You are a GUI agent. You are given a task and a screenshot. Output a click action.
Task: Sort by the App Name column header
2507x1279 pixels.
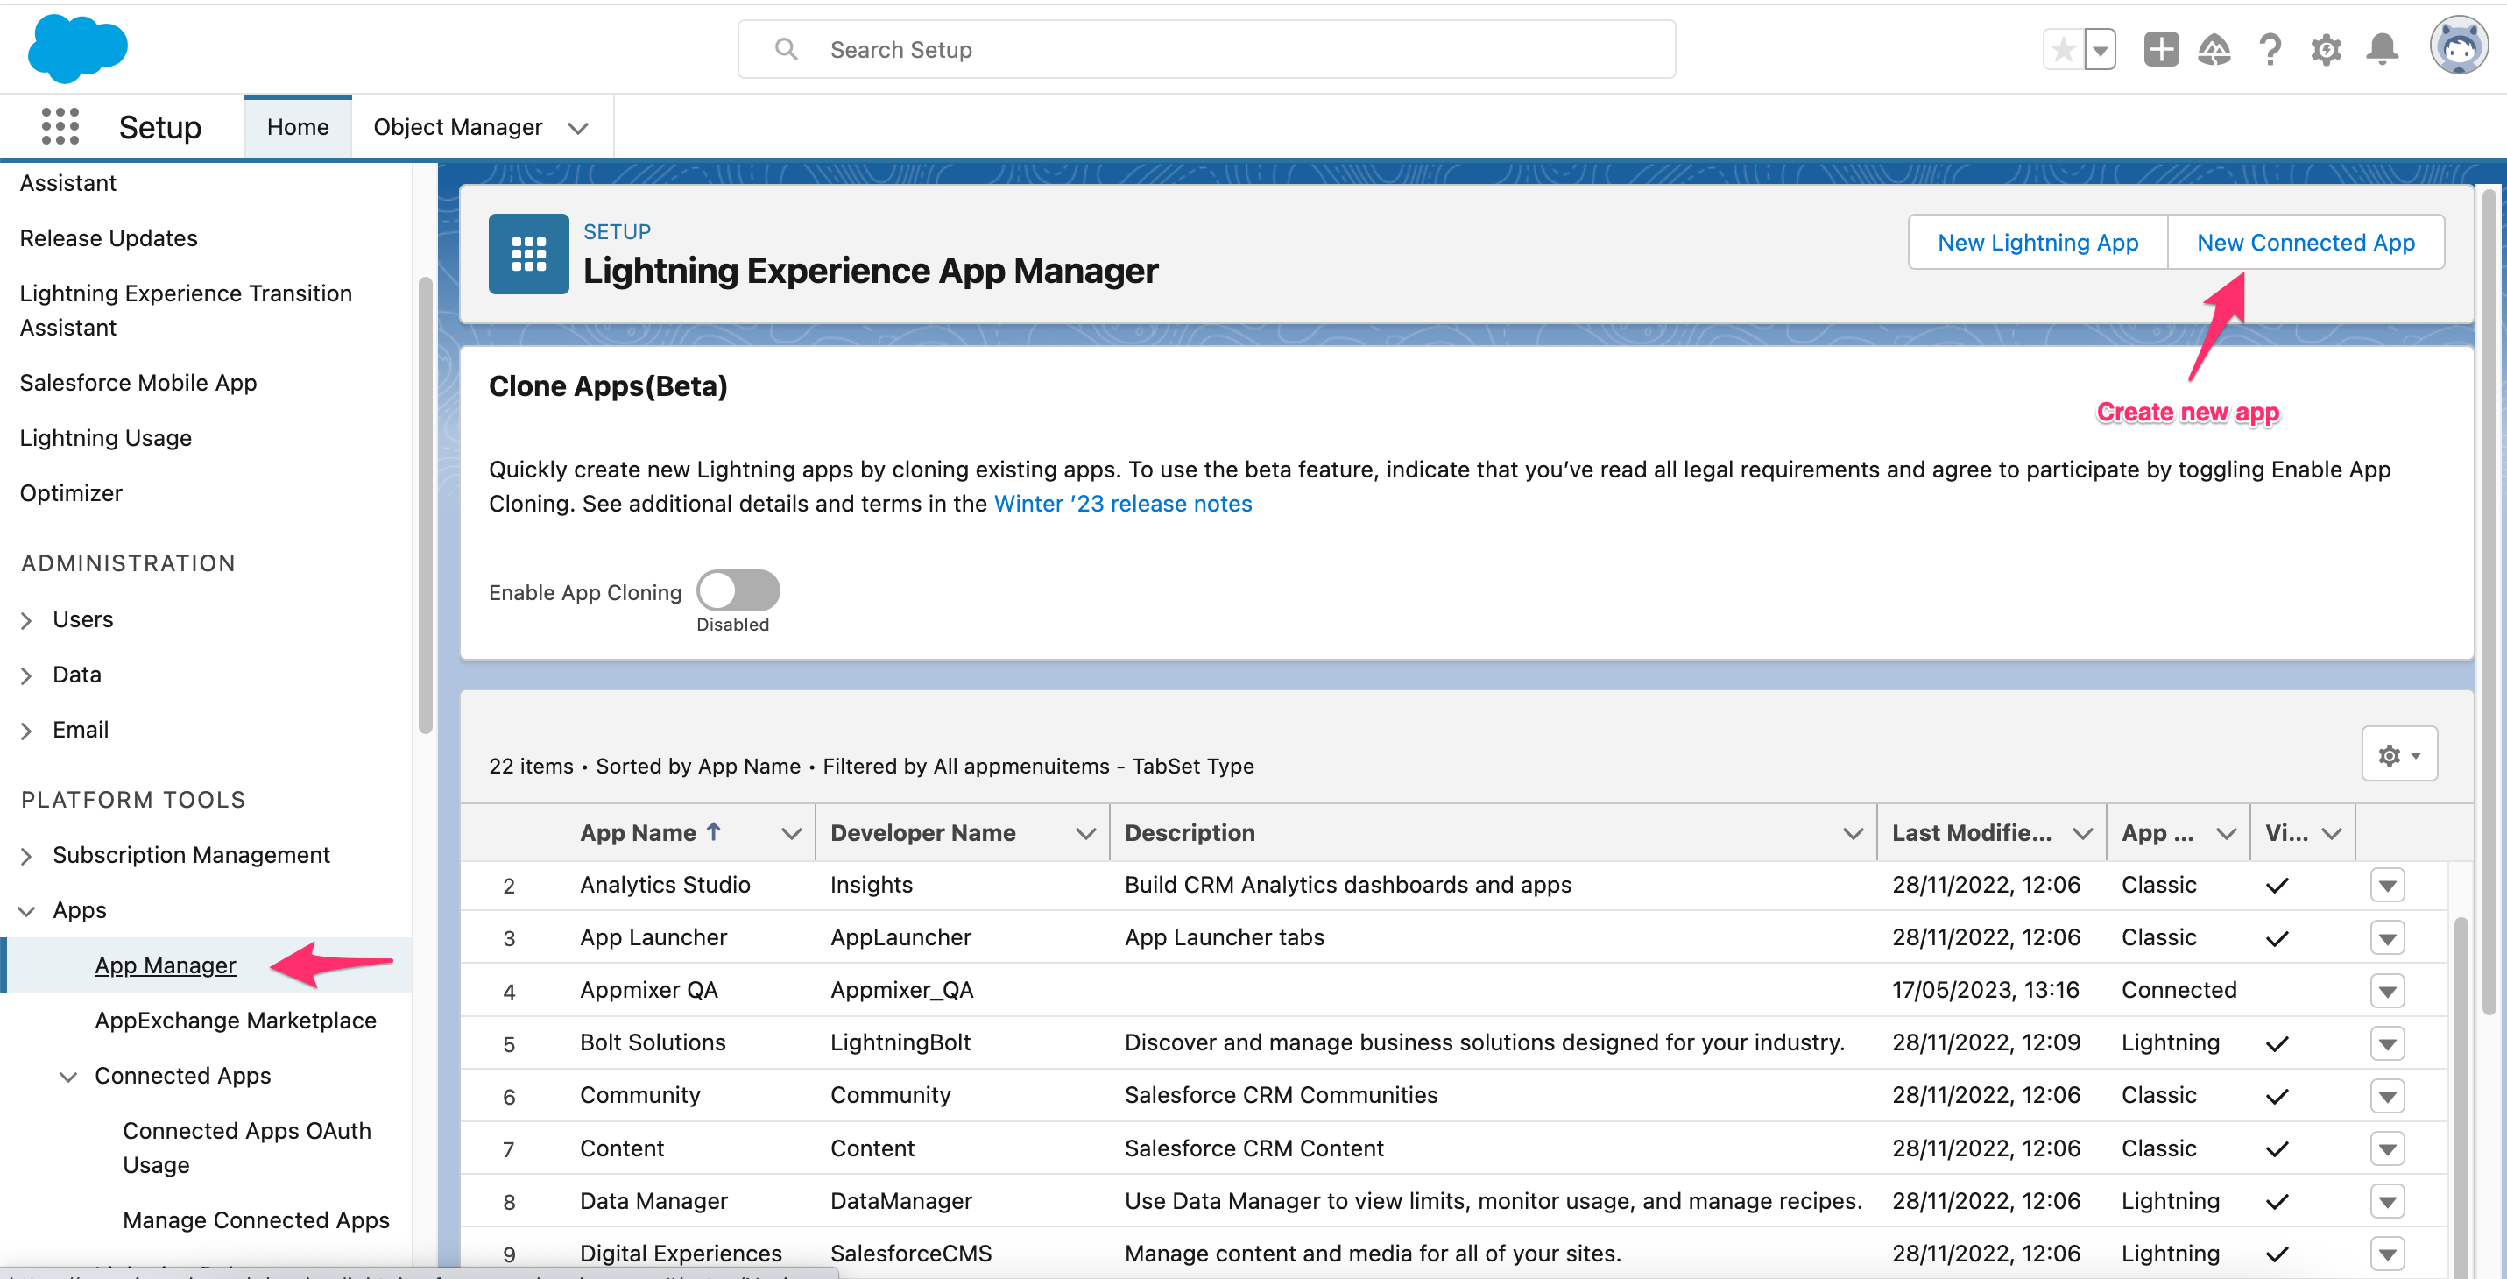tap(639, 833)
